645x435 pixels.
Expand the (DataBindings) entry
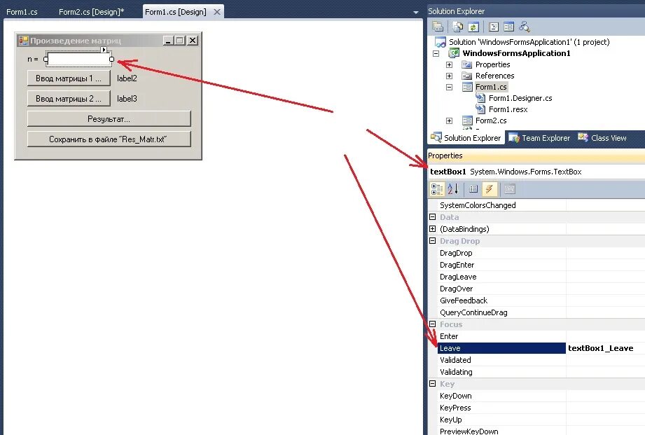[x=432, y=229]
